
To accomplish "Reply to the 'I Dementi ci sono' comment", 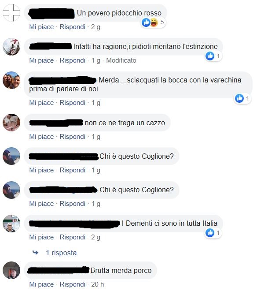I will tap(73, 237).
